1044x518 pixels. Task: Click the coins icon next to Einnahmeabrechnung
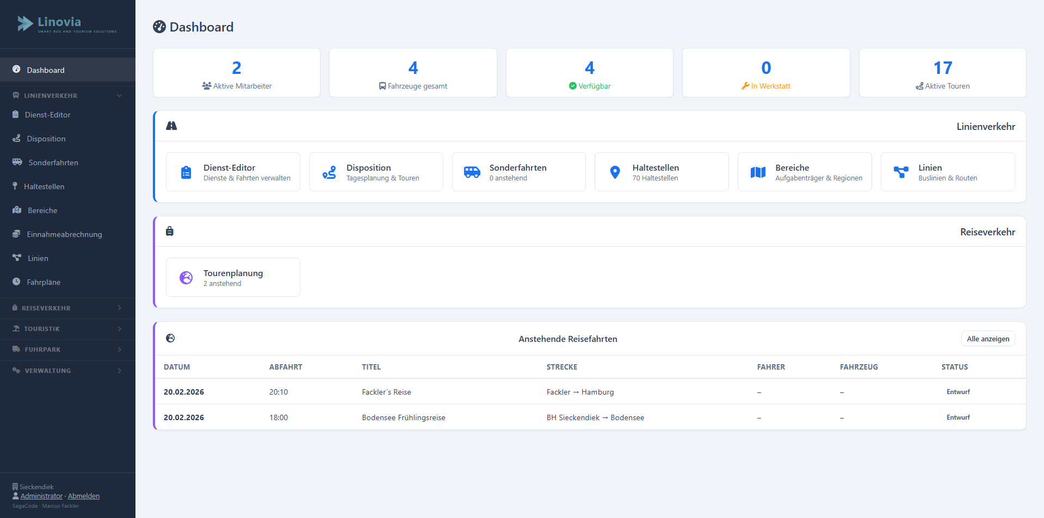(16, 234)
